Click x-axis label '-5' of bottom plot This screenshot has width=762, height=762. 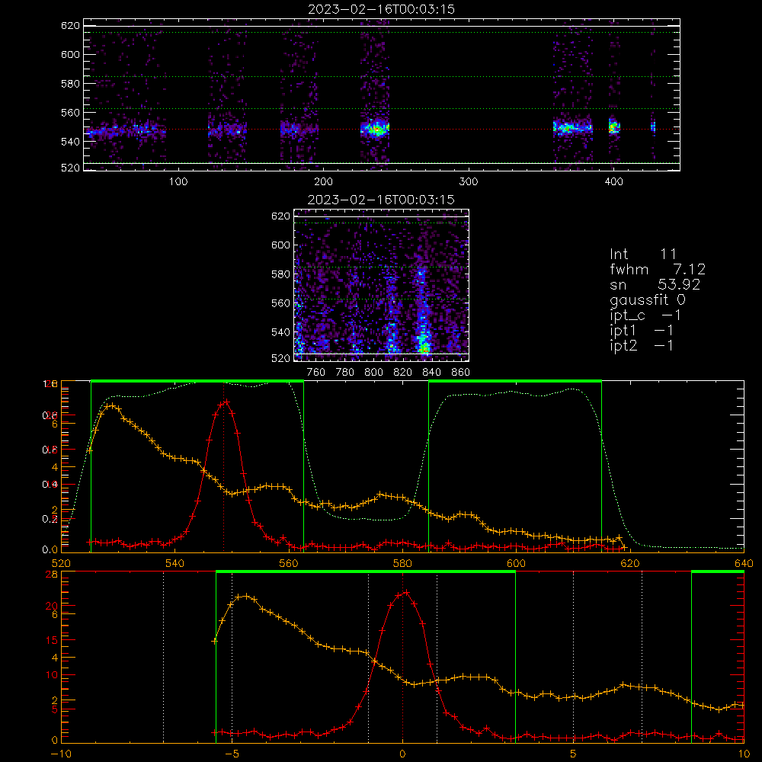click(x=232, y=754)
